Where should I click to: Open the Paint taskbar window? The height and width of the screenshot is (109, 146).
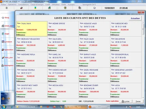[x=76, y=107]
